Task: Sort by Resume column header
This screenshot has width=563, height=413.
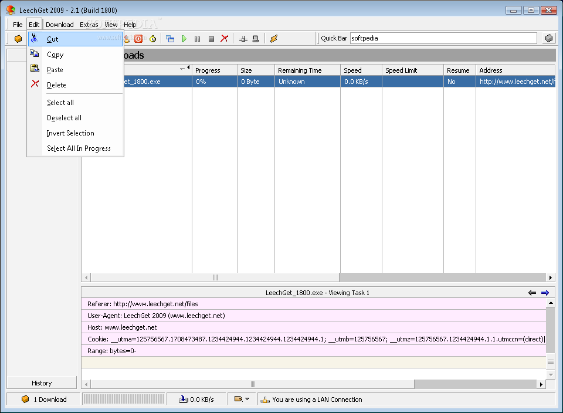Action: [x=460, y=70]
